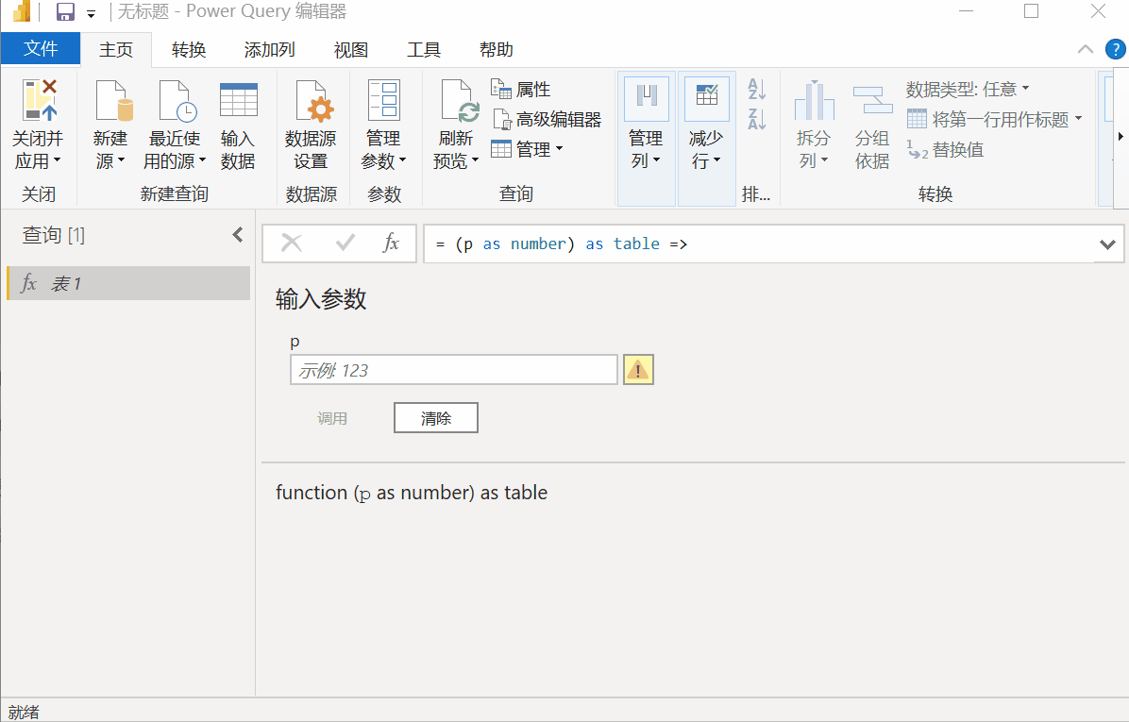Screen dimensions: 1129x722
Task: Collapse the 查询 (Queries) pane
Action: pyautogui.click(x=238, y=235)
